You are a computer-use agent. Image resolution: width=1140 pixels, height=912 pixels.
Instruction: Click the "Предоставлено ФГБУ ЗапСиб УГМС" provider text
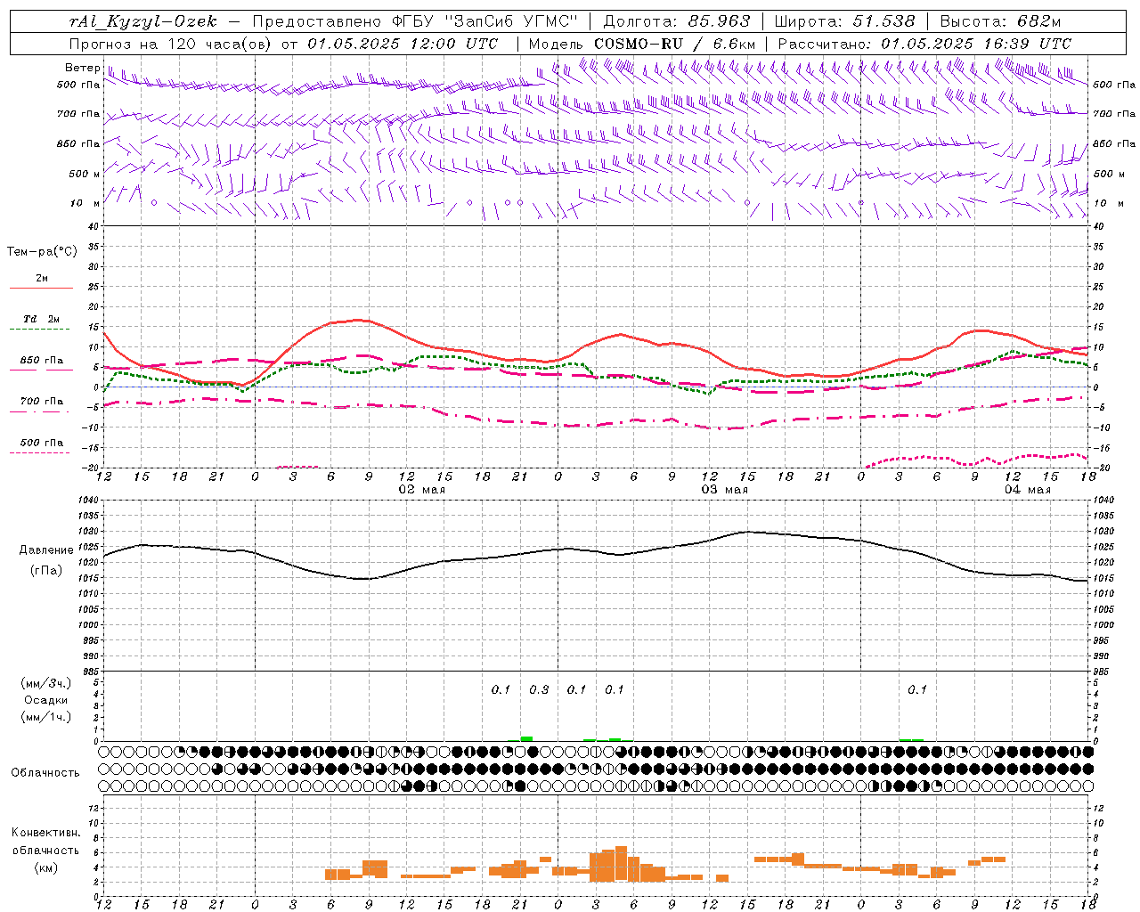tap(414, 21)
